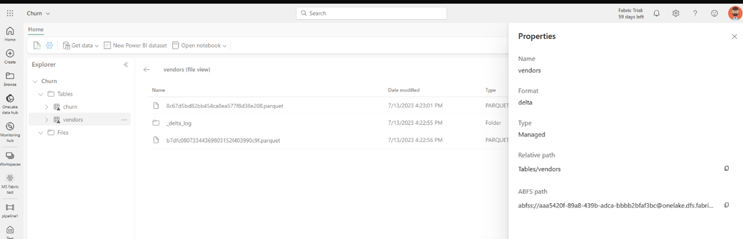
Task: Collapse the Explorer pane
Action: pos(126,65)
